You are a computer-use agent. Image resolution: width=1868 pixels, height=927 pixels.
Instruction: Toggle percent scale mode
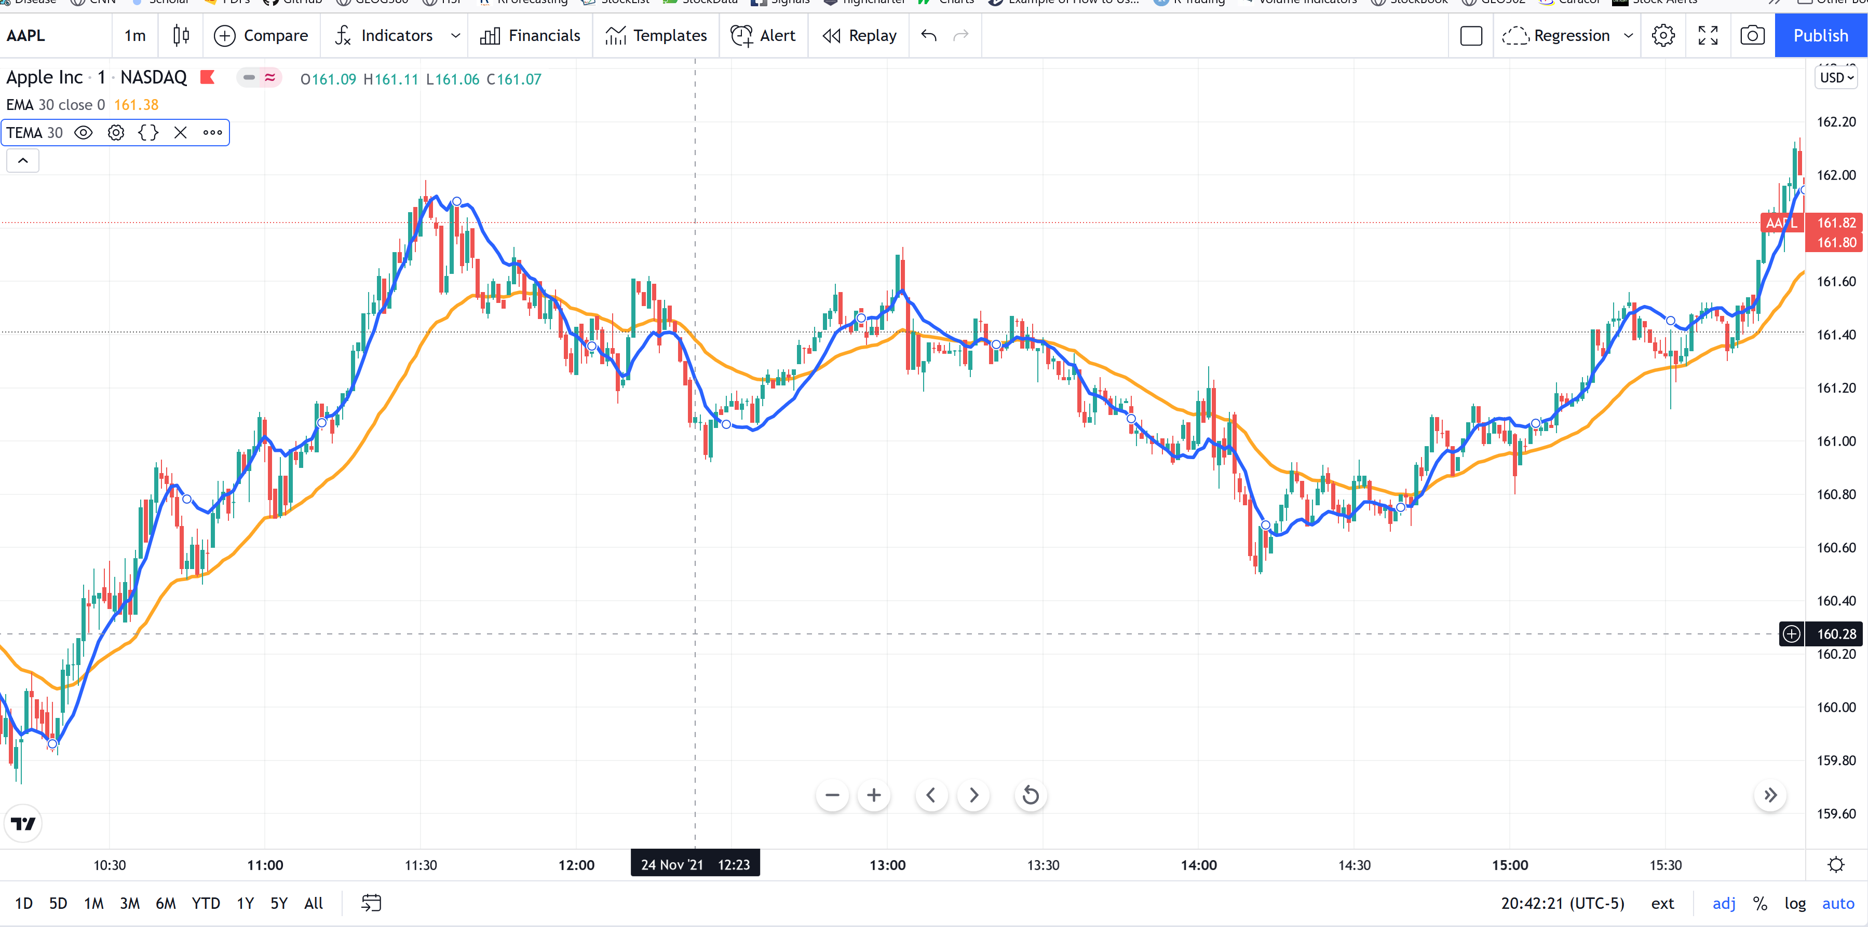(x=1760, y=903)
